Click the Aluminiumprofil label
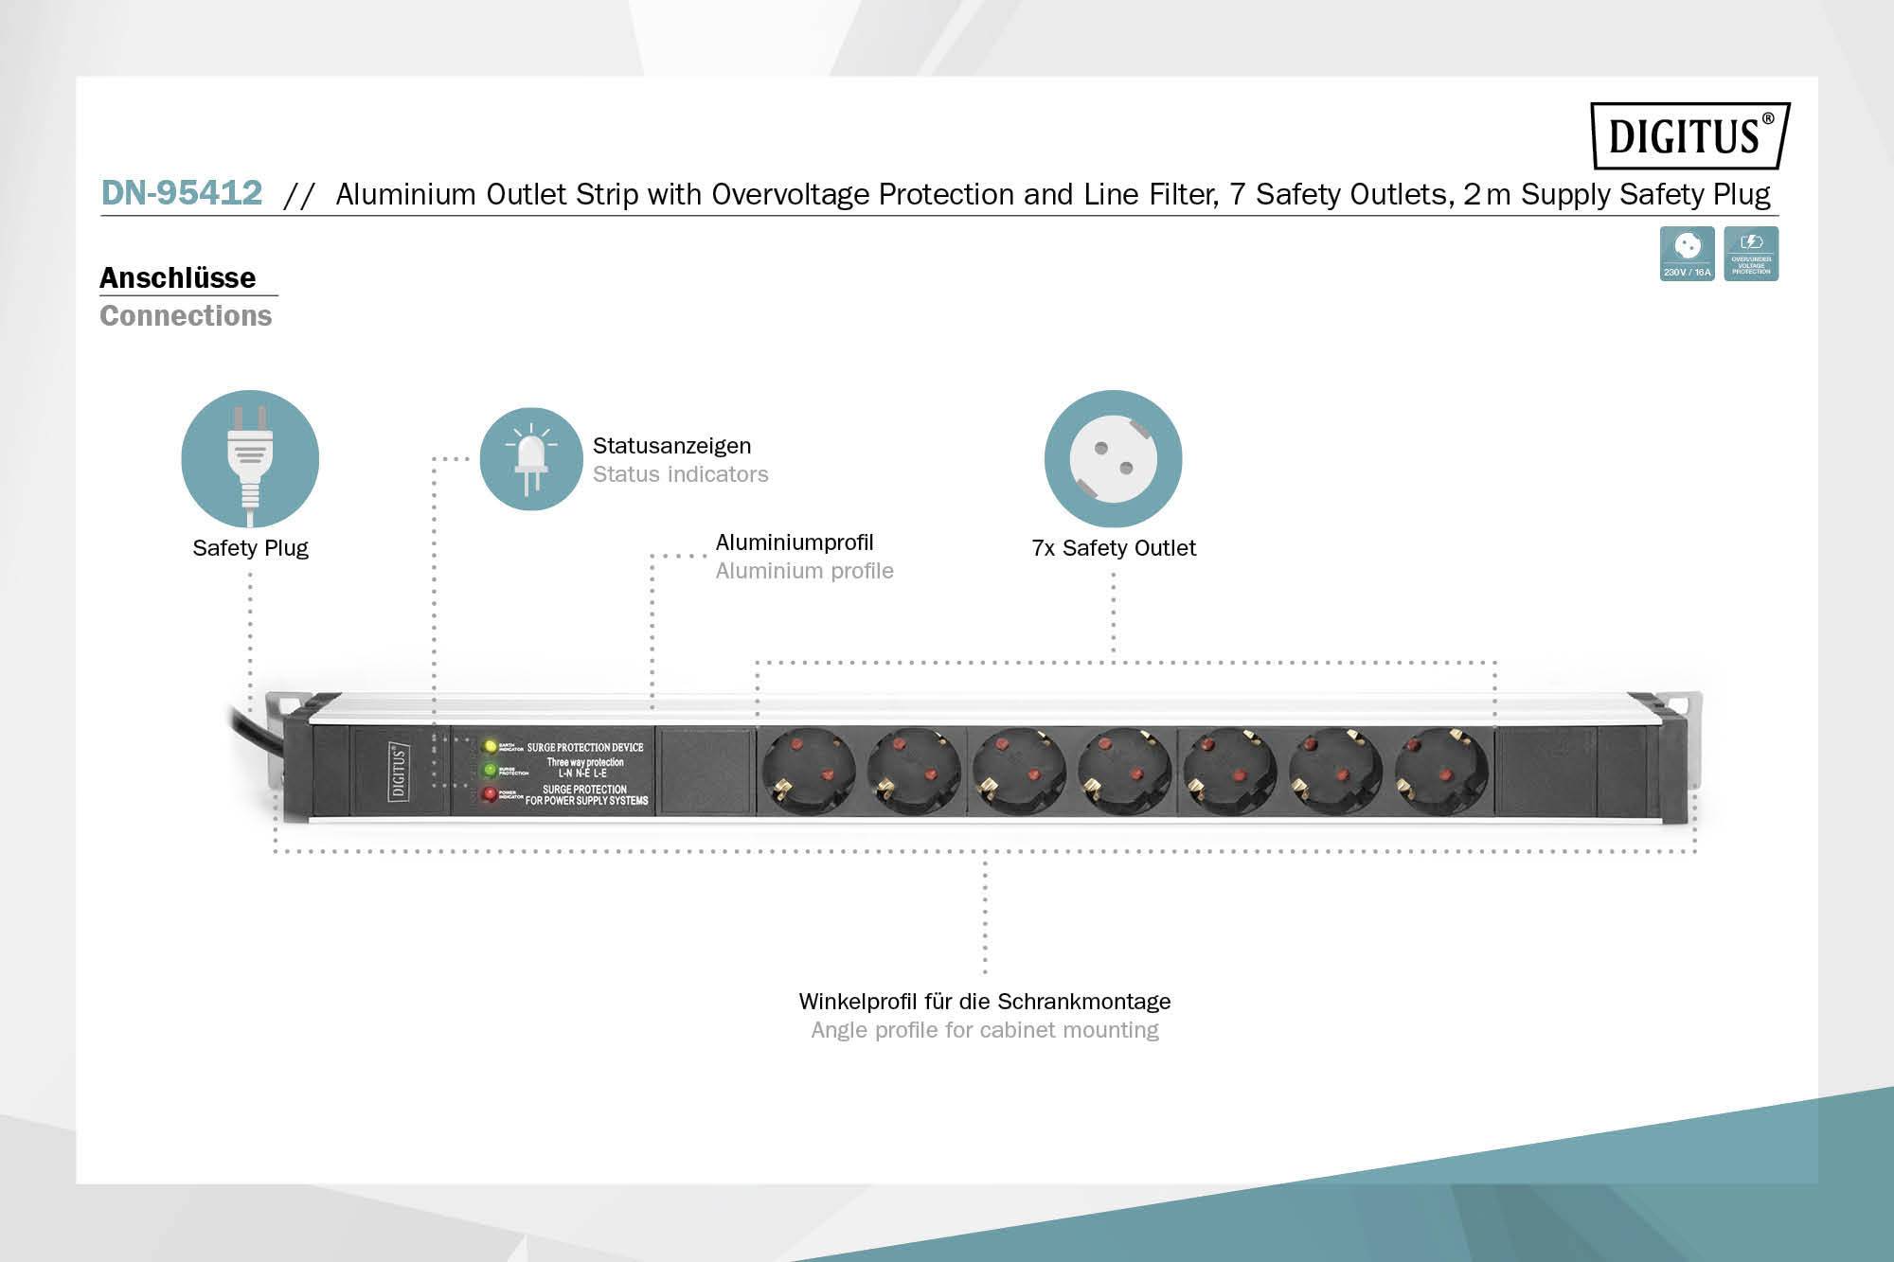 tap(794, 542)
